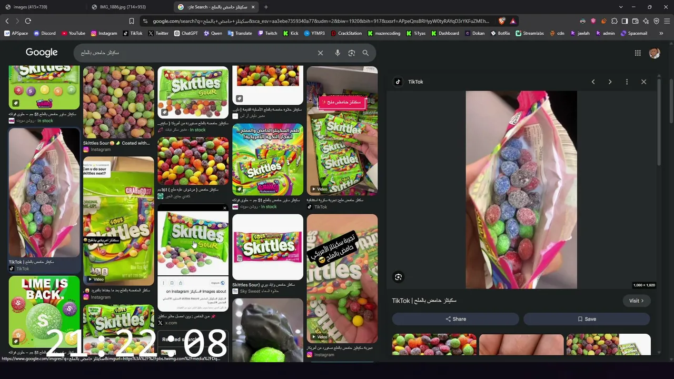Focus the Google search input field
Image resolution: width=674 pixels, height=379 pixels.
195,53
